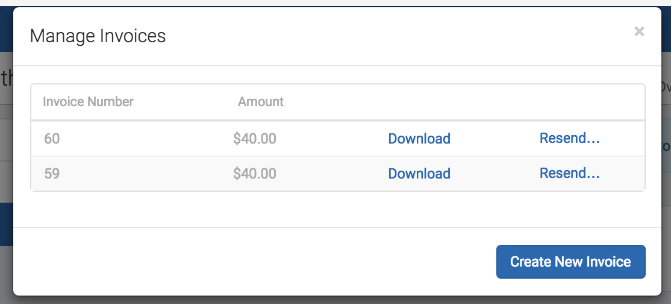Viewport: 671px width, 304px height.
Task: Click the Manage Invoices dialog title
Action: tap(98, 36)
